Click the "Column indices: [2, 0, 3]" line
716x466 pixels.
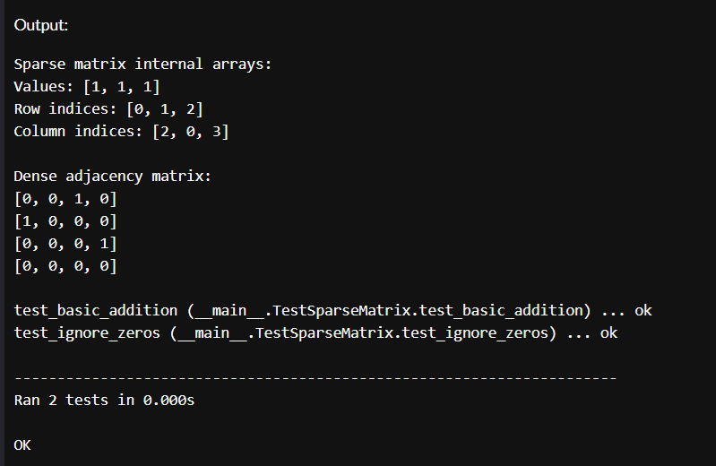pos(121,132)
